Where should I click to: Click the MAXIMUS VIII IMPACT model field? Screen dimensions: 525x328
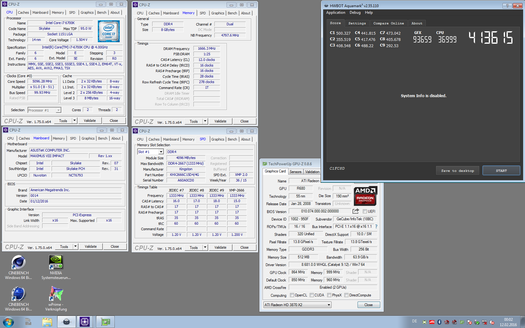[59, 156]
